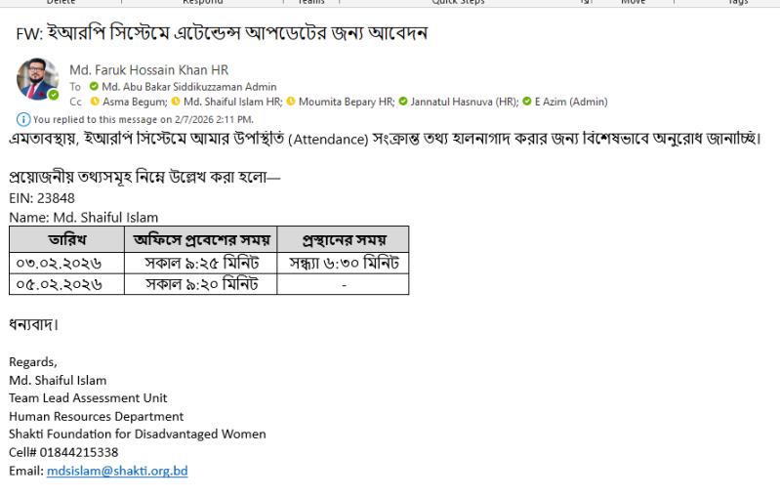Click the FW: email subject line
780x497 pixels.
pos(223,33)
